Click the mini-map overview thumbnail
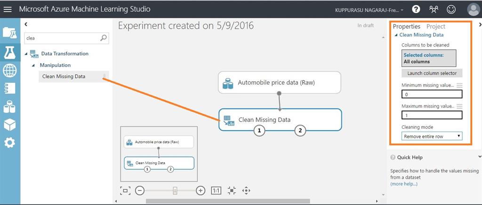482x205 pixels. pyautogui.click(x=159, y=154)
